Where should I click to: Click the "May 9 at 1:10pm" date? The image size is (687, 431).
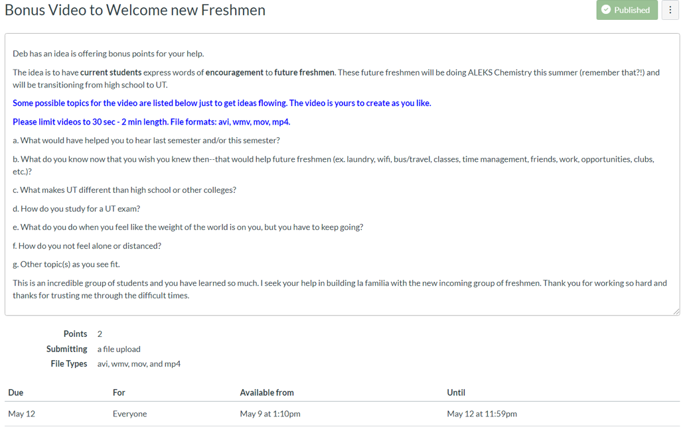click(270, 414)
